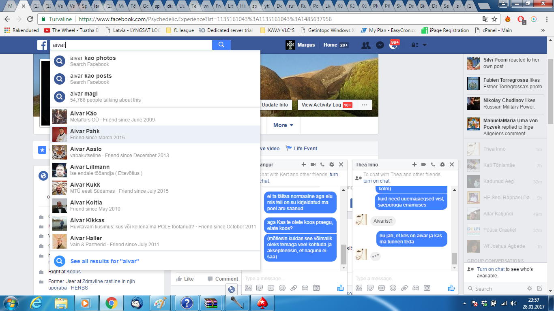Open the friend requests icon in top bar
The image size is (554, 311).
tap(366, 45)
